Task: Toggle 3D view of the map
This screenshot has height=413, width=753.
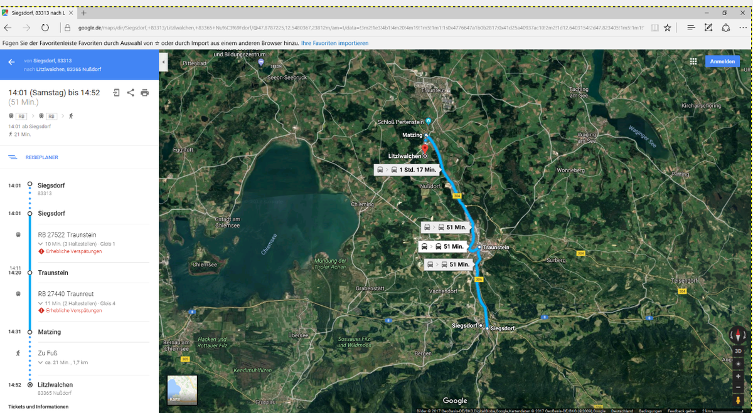Action: pyautogui.click(x=738, y=351)
